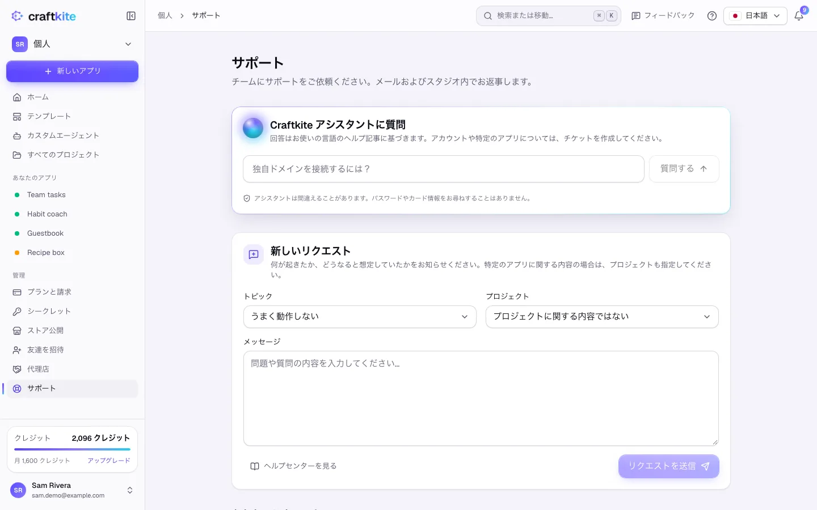Open カスタムエージェント page
Screen dimensions: 817x510
coord(72,135)
